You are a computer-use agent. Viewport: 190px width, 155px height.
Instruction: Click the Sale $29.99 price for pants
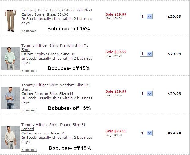[x=116, y=14]
